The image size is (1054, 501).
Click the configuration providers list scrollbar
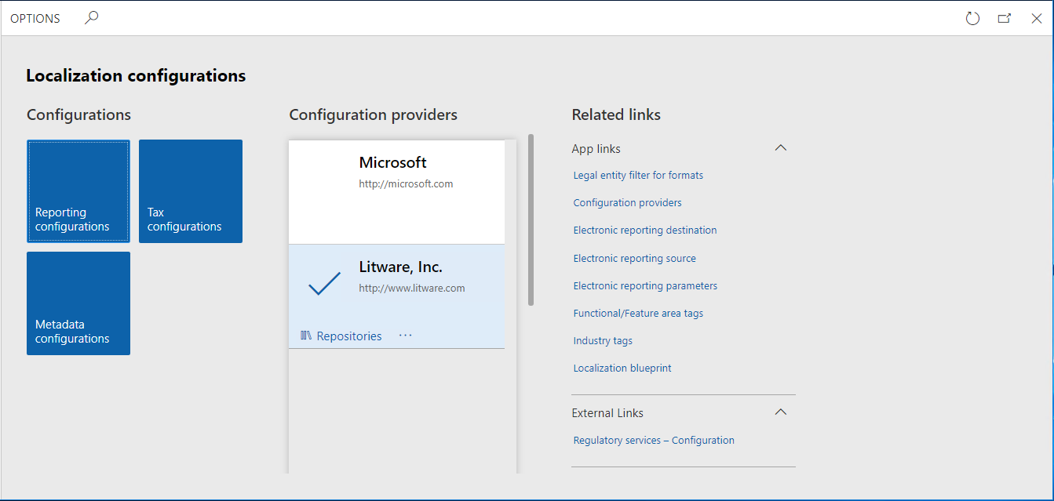coord(531,212)
